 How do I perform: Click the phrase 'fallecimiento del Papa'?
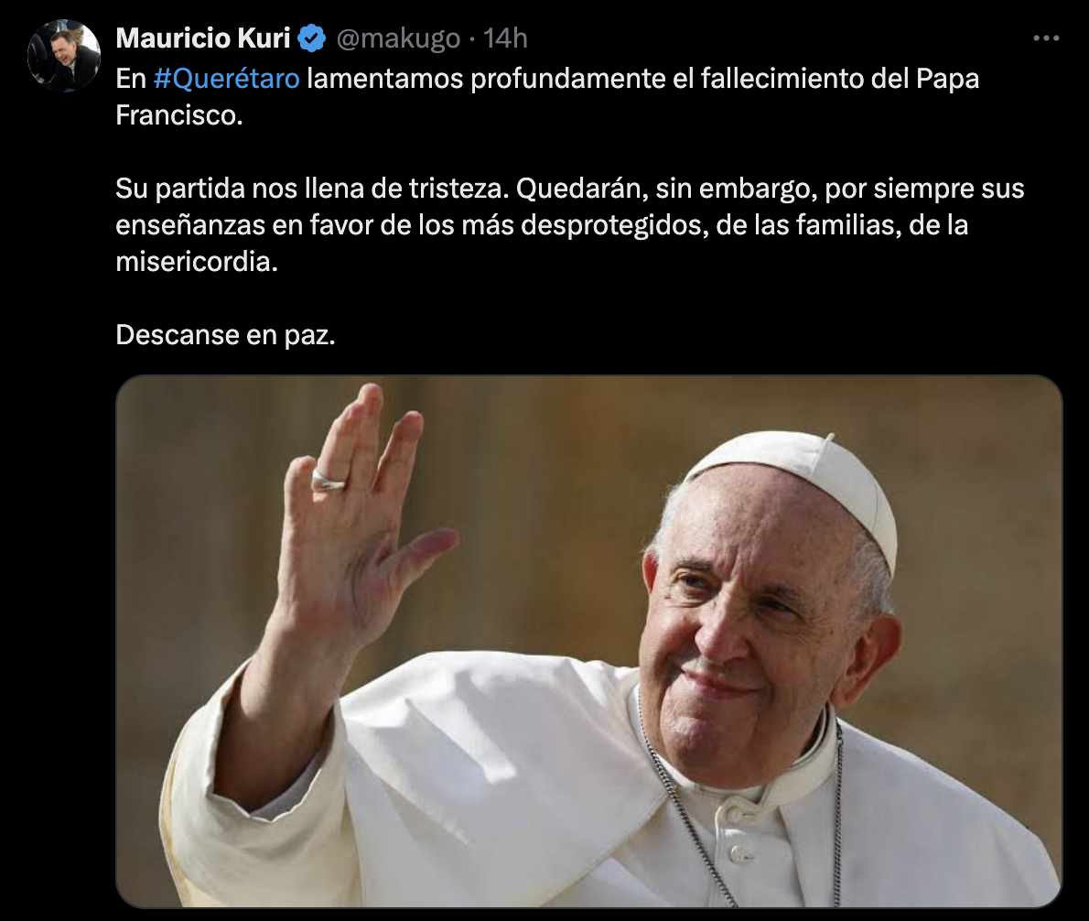coord(840,79)
